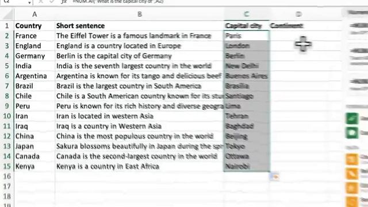The image size is (368, 207).
Task: Select column C header
Action: click(247, 14)
